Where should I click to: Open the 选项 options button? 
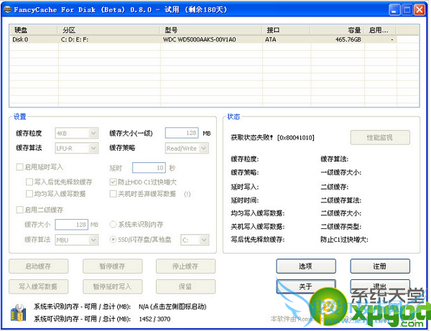(x=306, y=266)
